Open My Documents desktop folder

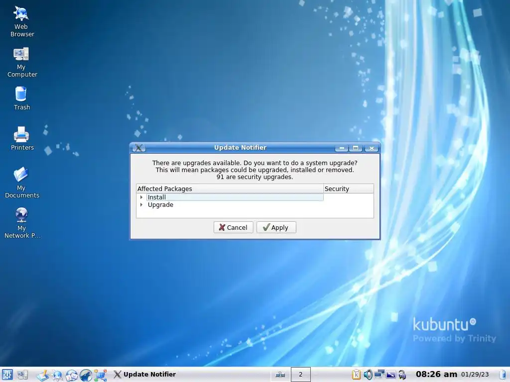21,182
